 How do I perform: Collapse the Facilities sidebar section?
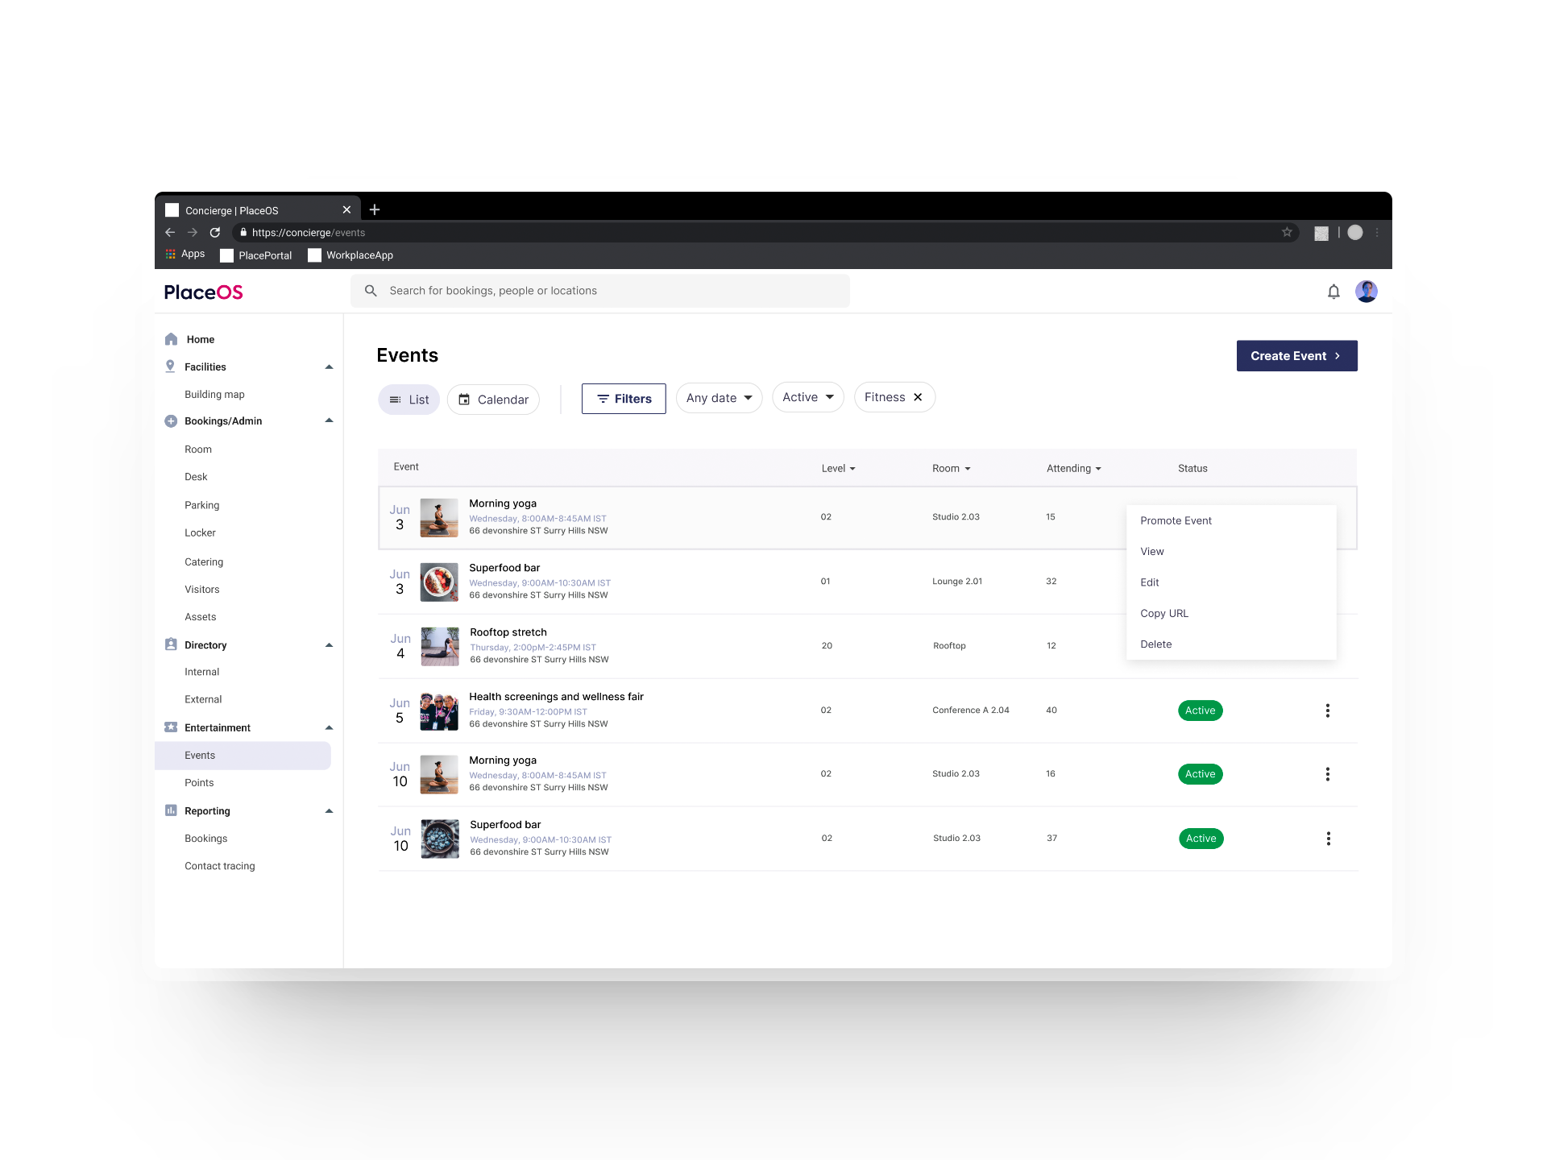(329, 367)
